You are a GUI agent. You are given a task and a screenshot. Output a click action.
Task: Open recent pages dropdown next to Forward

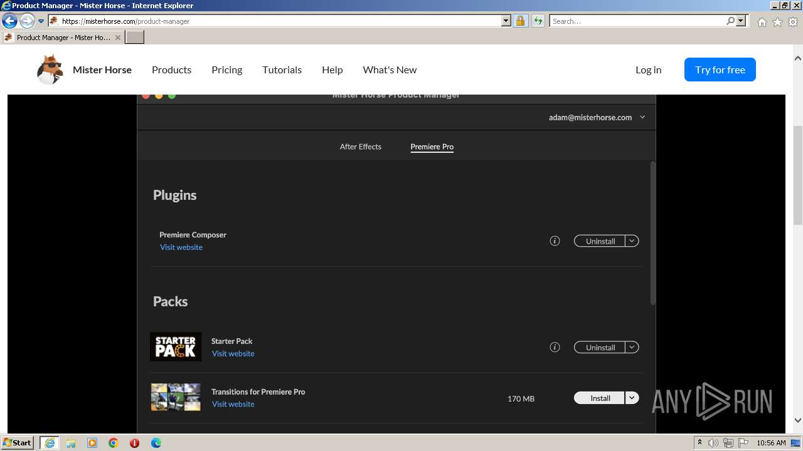coord(41,21)
